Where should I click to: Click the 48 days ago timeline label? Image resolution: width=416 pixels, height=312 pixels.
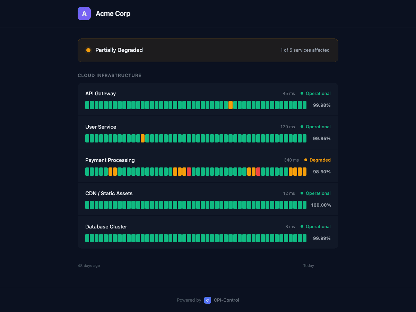tap(89, 266)
